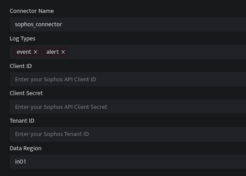Screen dimensions: 246x176
Task: Click the Client Secret label
Action: click(26, 93)
